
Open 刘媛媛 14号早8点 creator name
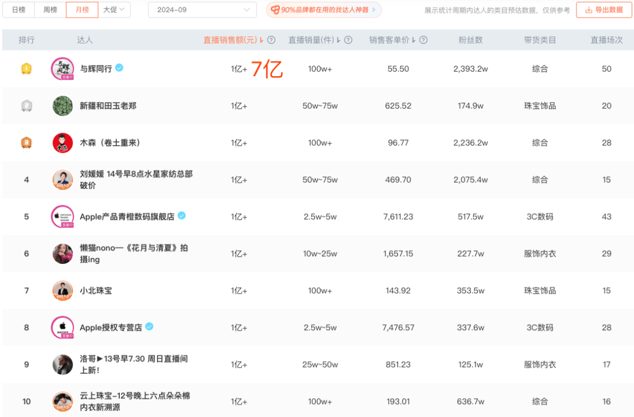136,179
